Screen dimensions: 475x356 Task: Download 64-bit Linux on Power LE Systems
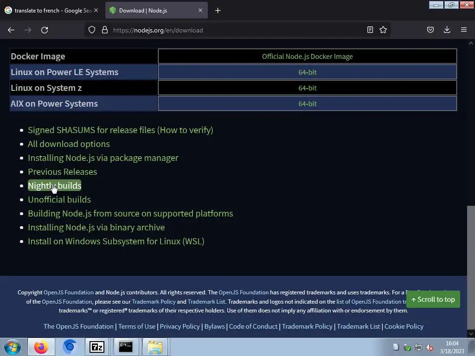coord(307,72)
